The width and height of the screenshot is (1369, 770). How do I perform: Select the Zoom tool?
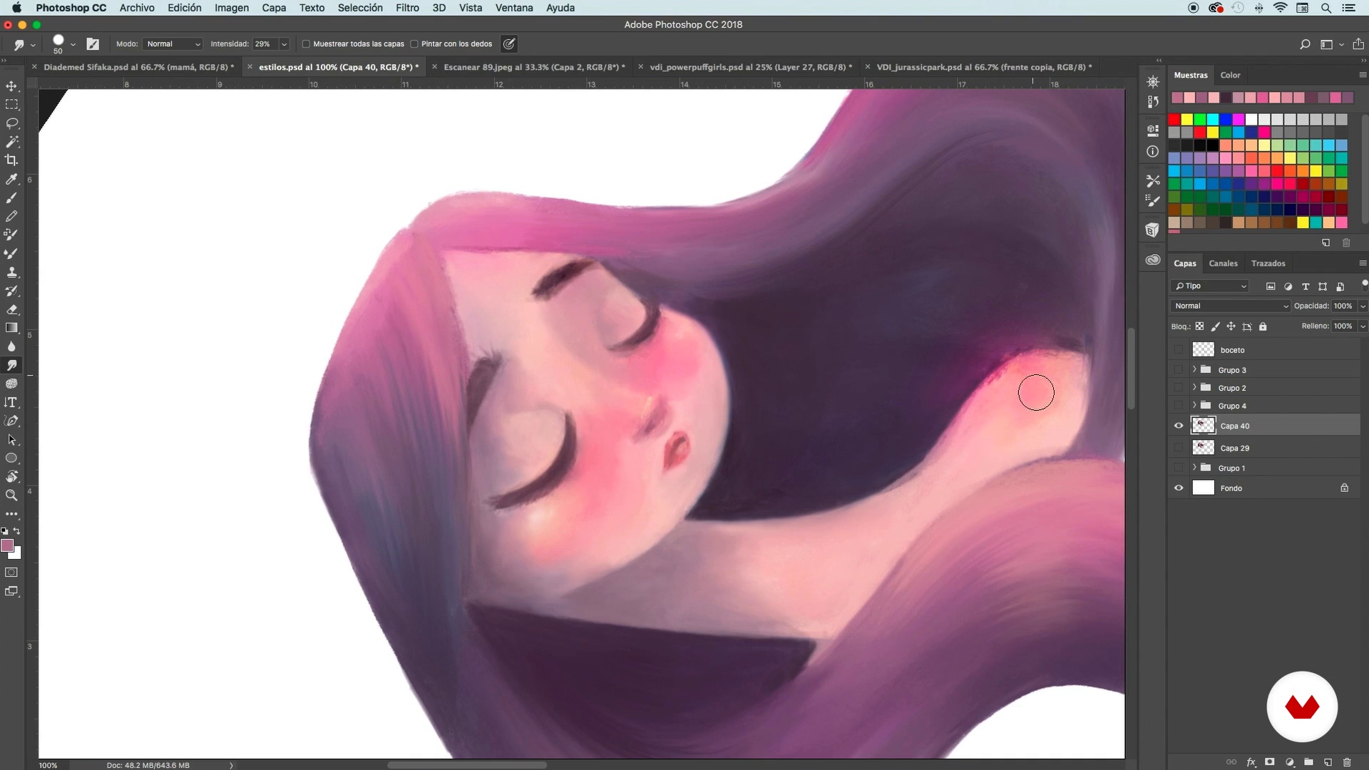click(11, 496)
